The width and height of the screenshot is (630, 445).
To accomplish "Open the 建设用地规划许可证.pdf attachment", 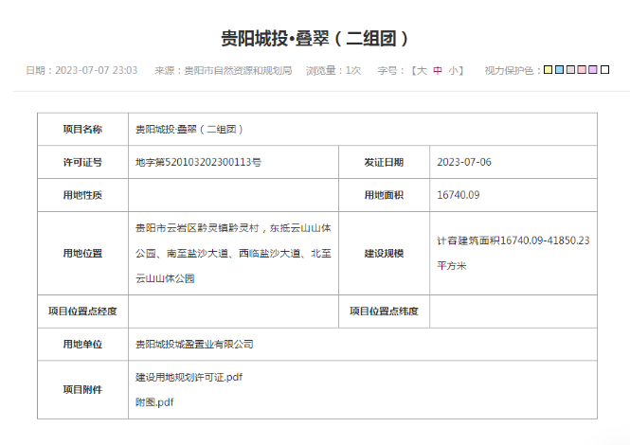I will click(189, 377).
